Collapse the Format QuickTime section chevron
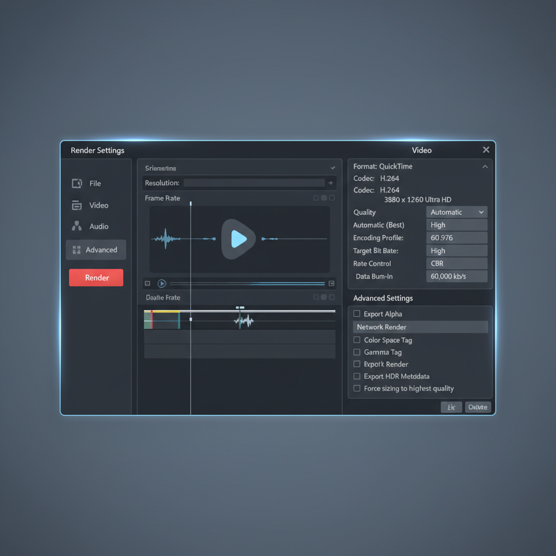 [x=485, y=167]
